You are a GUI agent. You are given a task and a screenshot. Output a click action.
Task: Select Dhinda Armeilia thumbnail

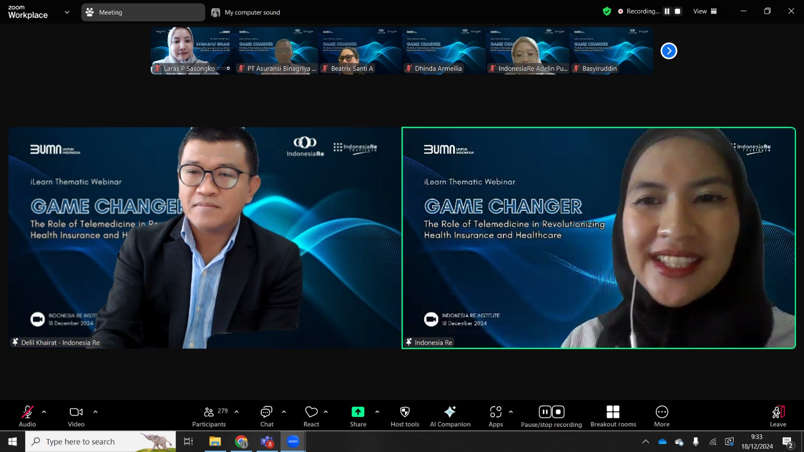[x=444, y=51]
